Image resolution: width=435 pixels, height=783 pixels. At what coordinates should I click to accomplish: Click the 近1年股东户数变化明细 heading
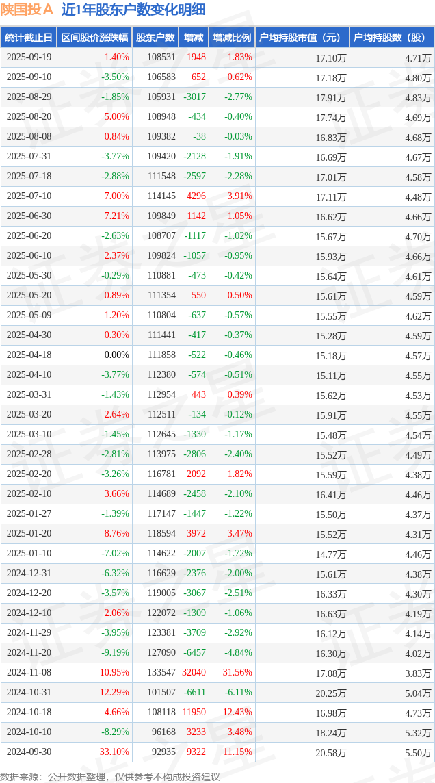133,10
